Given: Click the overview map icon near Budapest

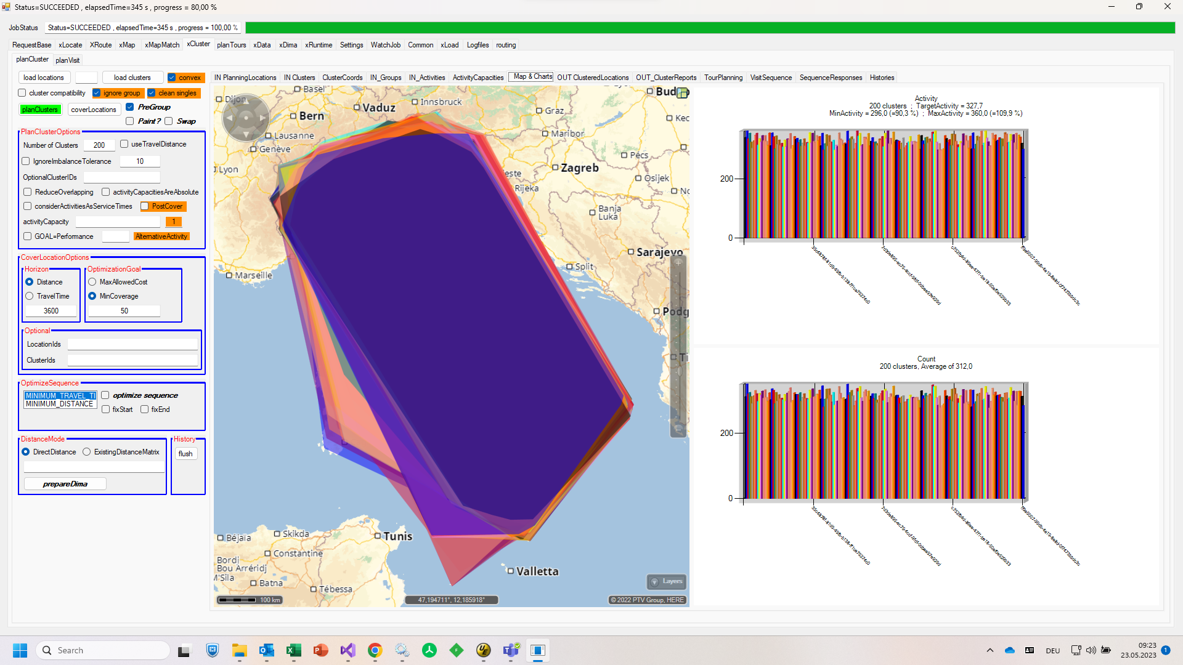Looking at the screenshot, I should (682, 92).
